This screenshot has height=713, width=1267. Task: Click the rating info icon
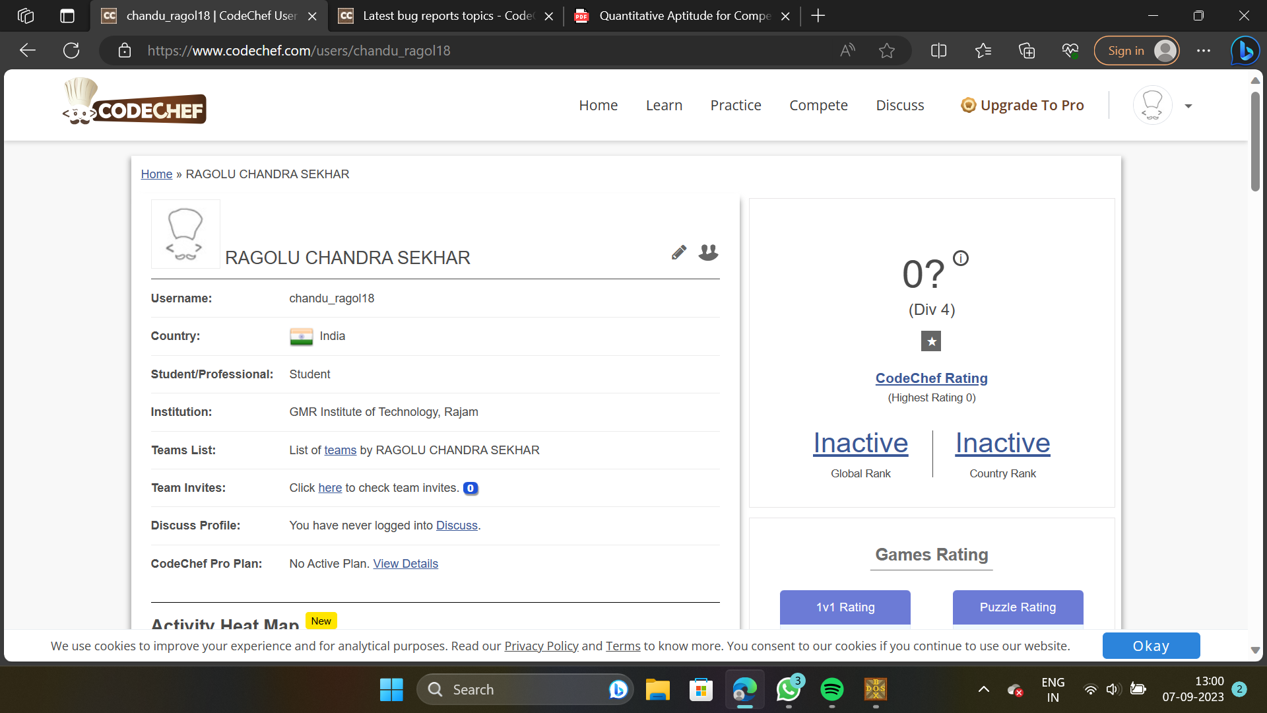[961, 258]
